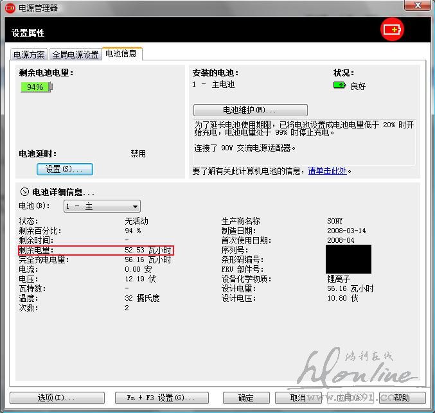The width and height of the screenshot is (435, 413).
Task: Open the 请单击此处 link
Action: pos(327,171)
